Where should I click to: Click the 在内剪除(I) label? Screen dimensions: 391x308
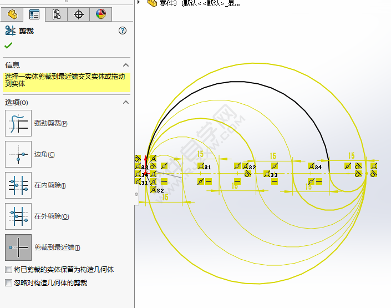[50, 185]
